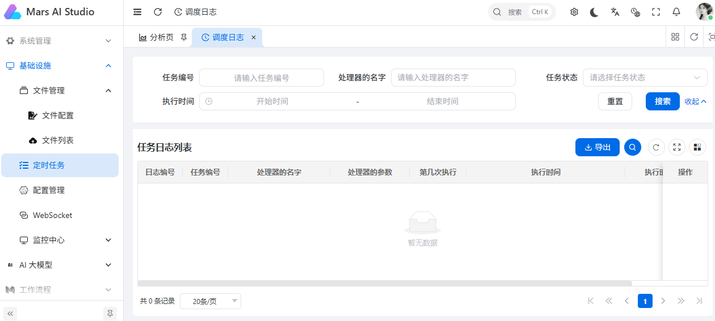The width and height of the screenshot is (715, 321).
Task: Click the 操作 column header
Action: coord(685,172)
